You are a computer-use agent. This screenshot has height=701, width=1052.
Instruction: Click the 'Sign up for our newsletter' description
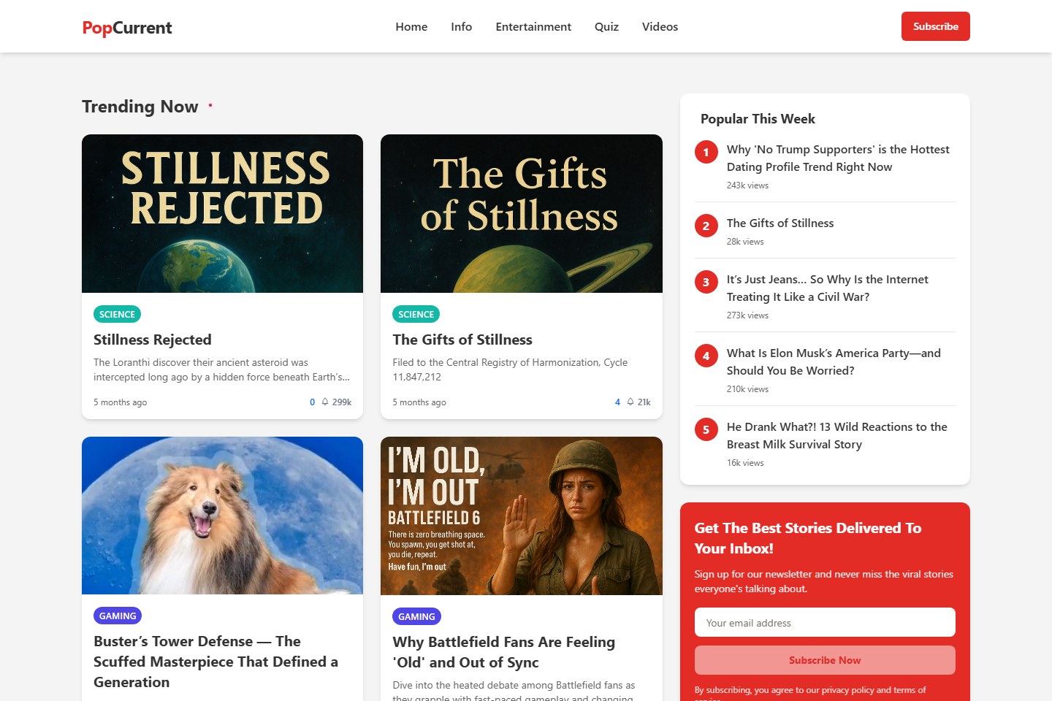click(824, 581)
